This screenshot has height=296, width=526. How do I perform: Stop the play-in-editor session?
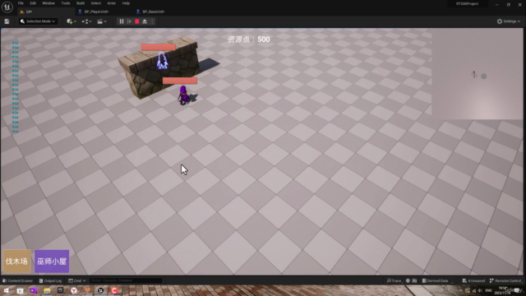(137, 21)
